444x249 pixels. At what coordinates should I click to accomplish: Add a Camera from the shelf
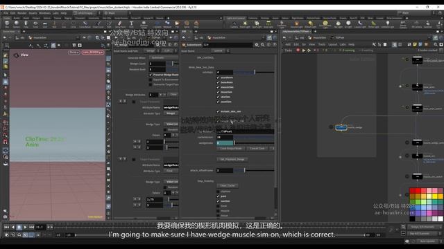(x=234, y=24)
